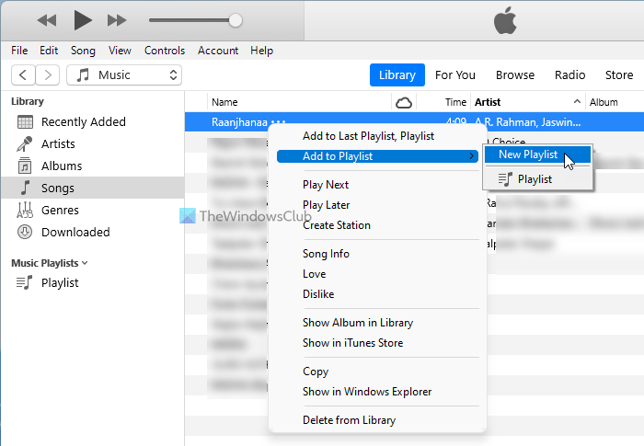Open the File menu

[19, 51]
